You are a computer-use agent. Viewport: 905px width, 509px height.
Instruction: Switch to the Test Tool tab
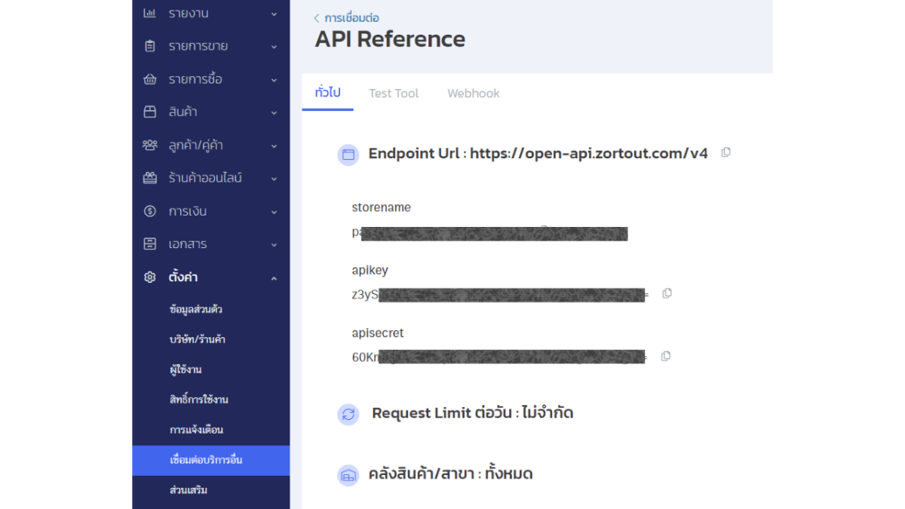pyautogui.click(x=393, y=93)
